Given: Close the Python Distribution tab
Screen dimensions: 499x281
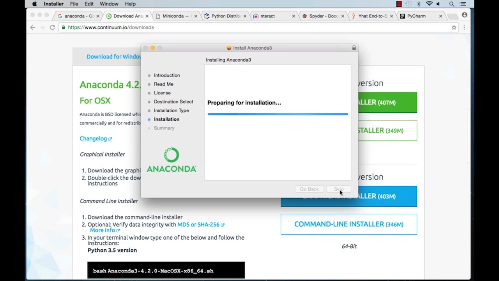Looking at the screenshot, I should pyautogui.click(x=245, y=16).
